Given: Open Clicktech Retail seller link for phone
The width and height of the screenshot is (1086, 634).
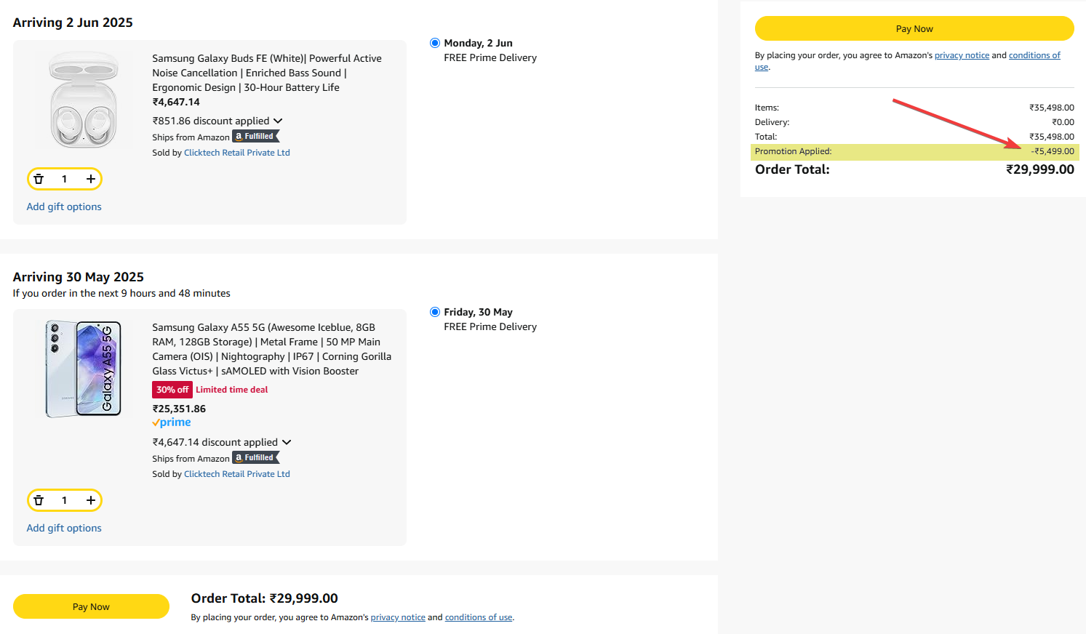Looking at the screenshot, I should (236, 474).
